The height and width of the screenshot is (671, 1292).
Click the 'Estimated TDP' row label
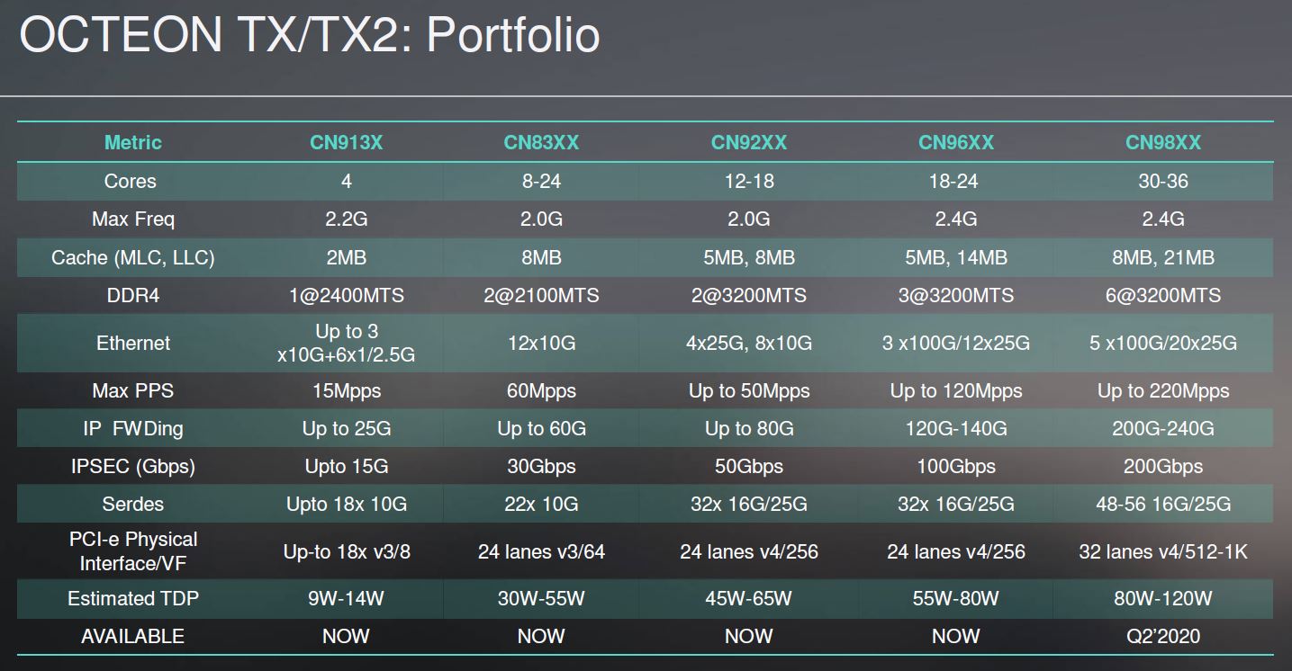pos(132,598)
